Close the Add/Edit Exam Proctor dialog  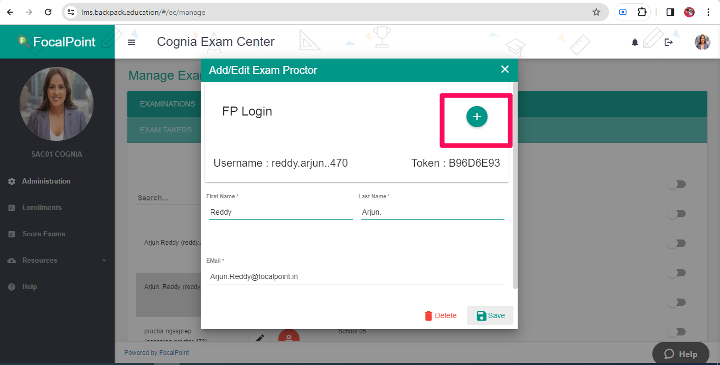(x=505, y=69)
